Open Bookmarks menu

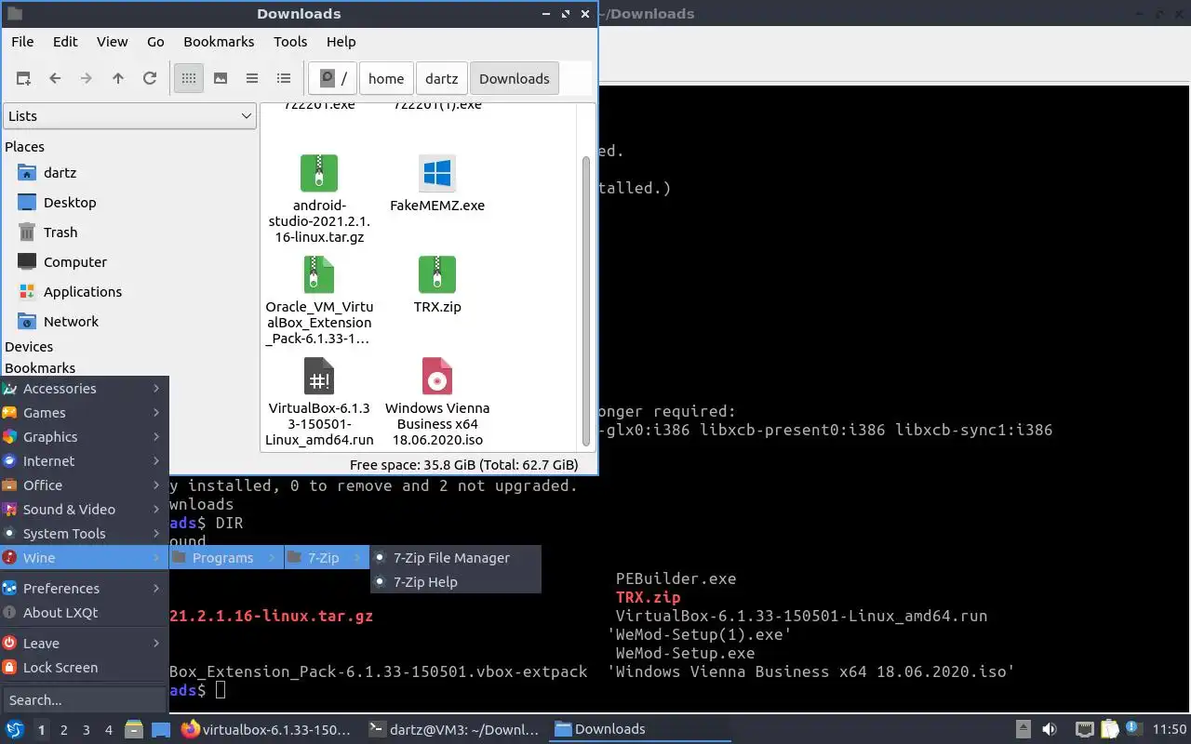tap(219, 42)
